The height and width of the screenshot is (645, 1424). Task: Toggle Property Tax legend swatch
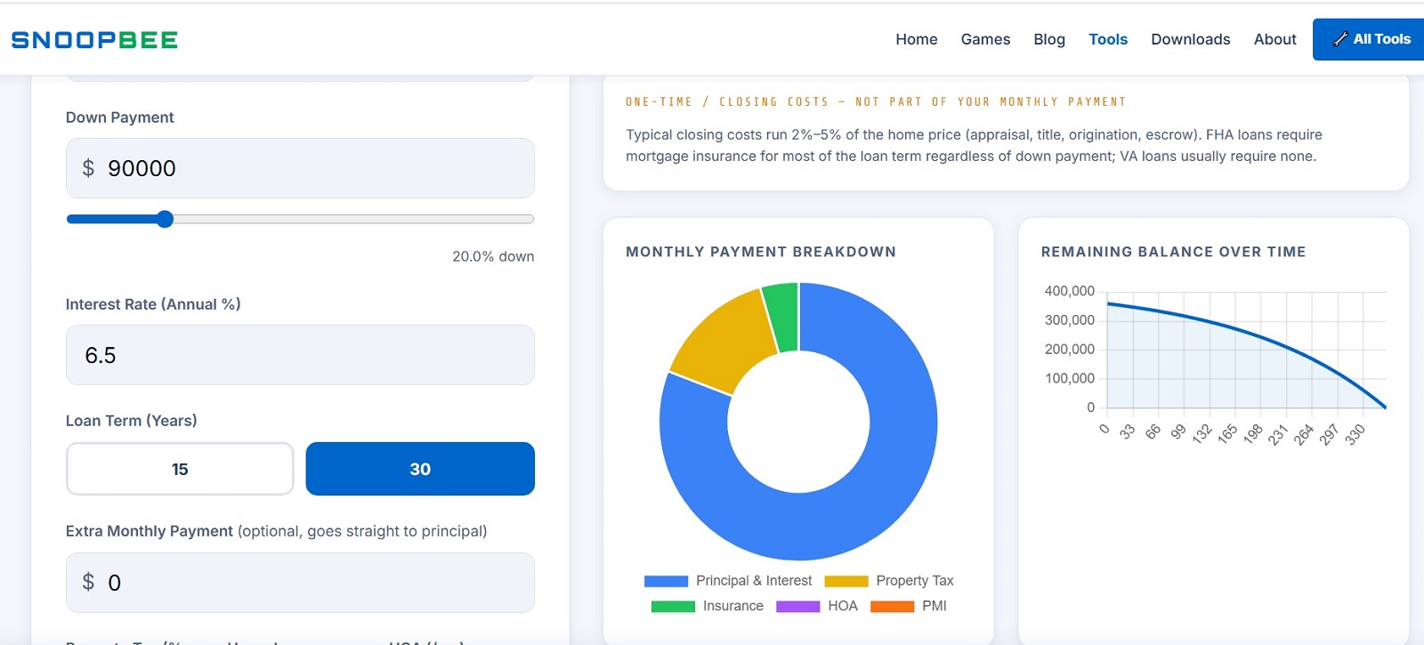[846, 581]
